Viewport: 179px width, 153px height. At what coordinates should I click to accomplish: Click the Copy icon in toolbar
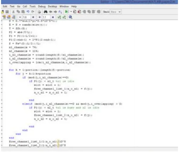point(18,12)
